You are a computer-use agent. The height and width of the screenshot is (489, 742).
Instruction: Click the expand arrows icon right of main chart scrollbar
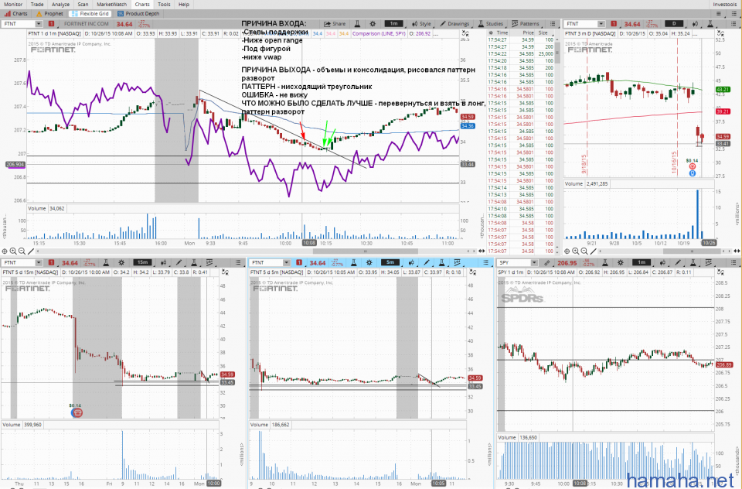[482, 251]
